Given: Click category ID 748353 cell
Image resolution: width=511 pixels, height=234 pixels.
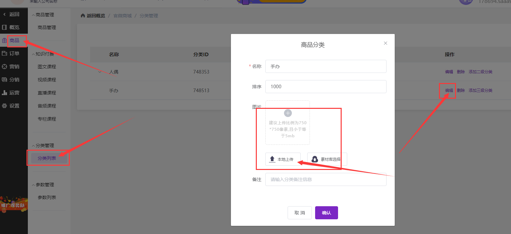Looking at the screenshot, I should coord(201,72).
